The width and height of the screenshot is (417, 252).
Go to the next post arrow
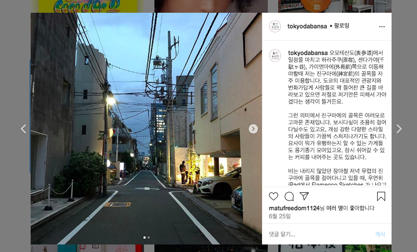(399, 129)
